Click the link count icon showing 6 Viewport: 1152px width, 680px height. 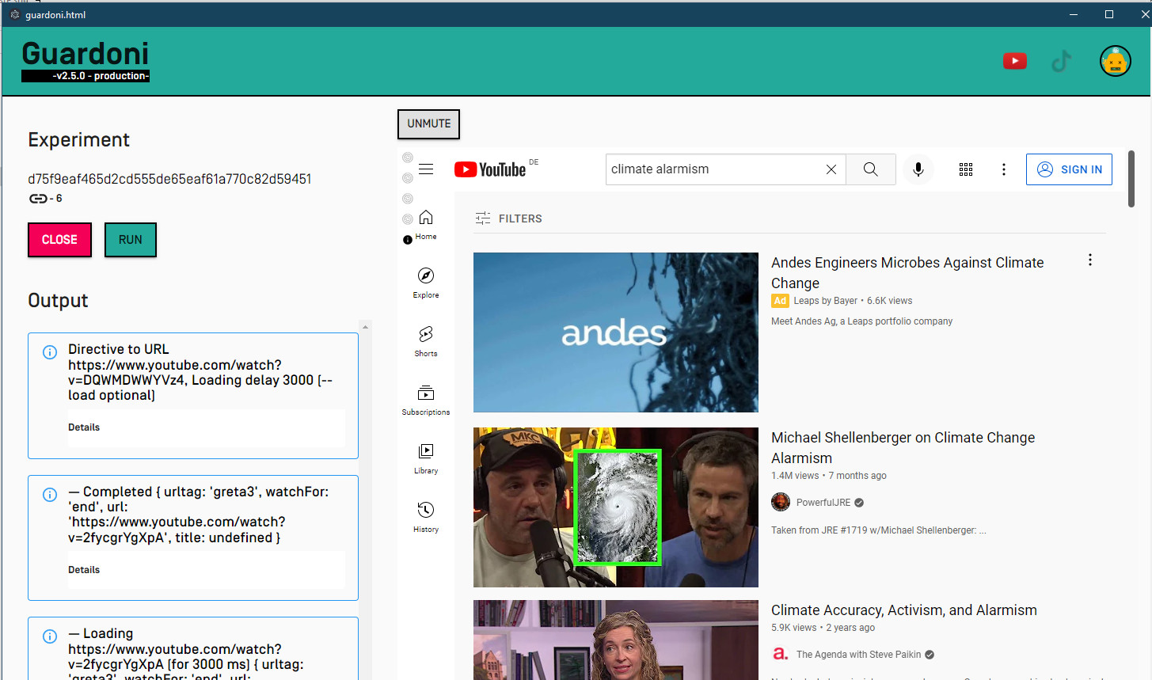pyautogui.click(x=39, y=199)
